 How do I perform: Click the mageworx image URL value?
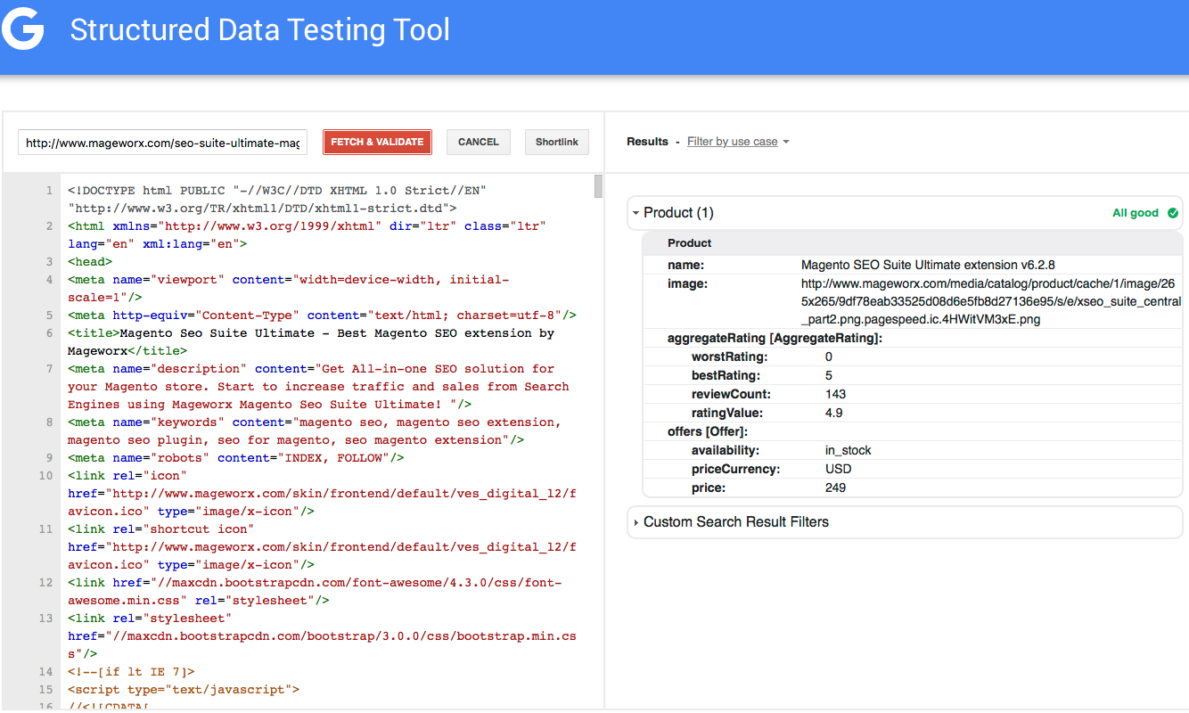(991, 301)
